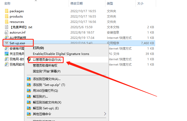Choose 用360压缩打开(Q) menu item
187x121 pixels.
pos(45,90)
